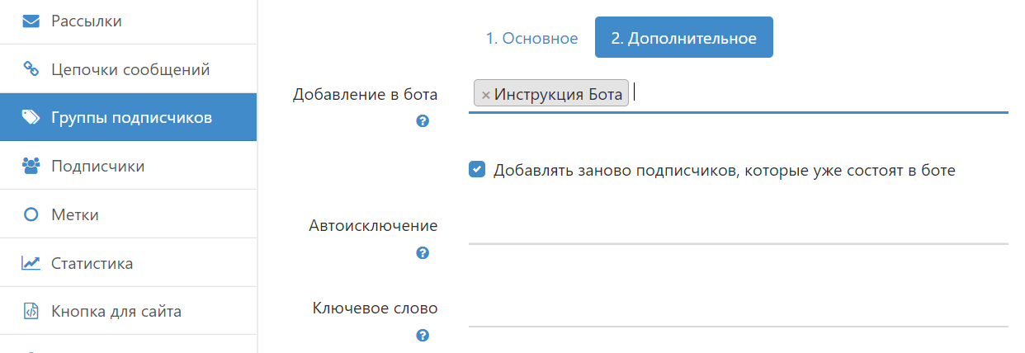This screenshot has width=1025, height=353.
Task: Click the help icon under Автоисключение
Action: tap(423, 253)
